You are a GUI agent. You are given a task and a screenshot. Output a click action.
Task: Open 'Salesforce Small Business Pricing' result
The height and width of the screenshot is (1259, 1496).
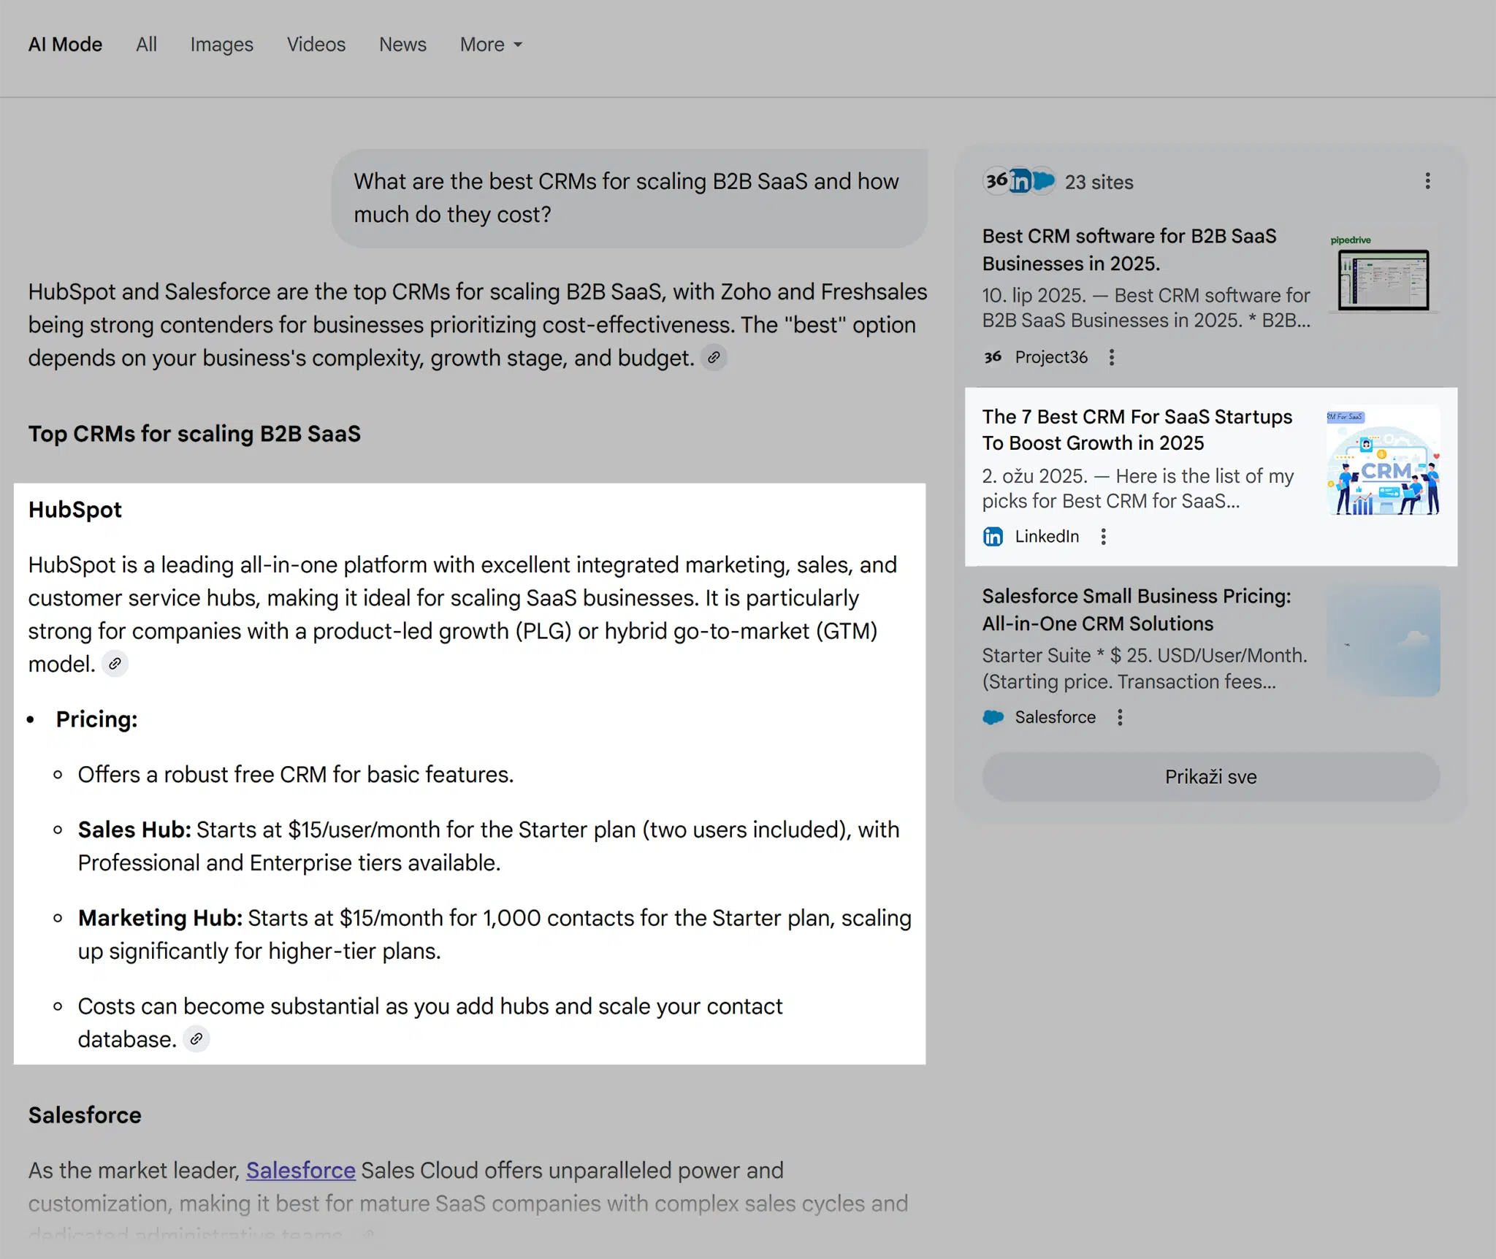point(1136,610)
